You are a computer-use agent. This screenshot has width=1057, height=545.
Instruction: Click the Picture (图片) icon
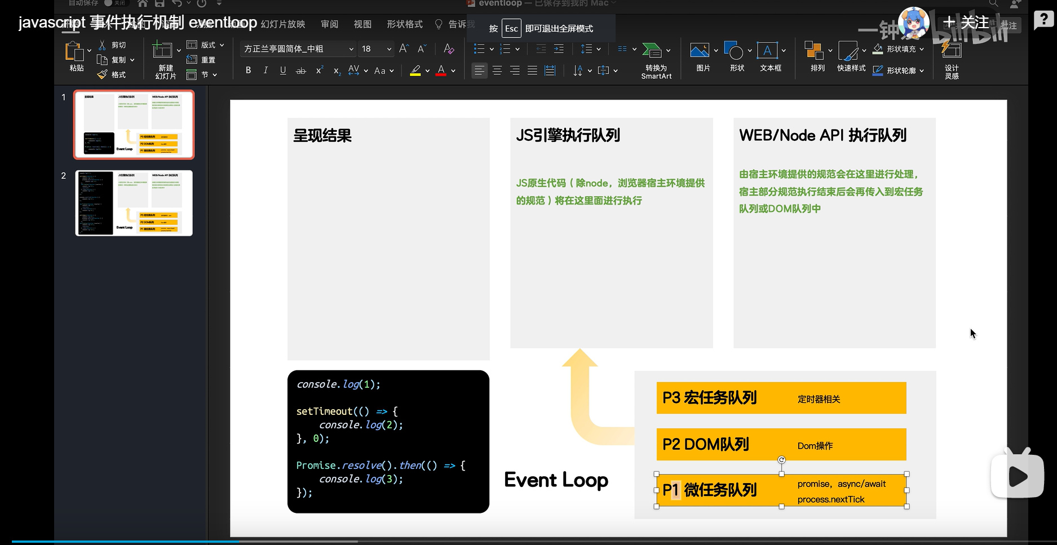[700, 51]
